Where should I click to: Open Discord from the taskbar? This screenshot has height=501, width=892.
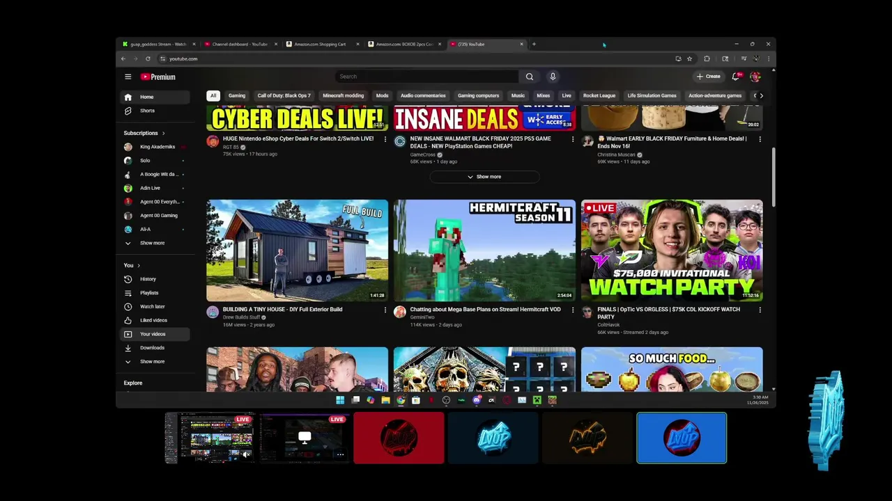point(477,400)
